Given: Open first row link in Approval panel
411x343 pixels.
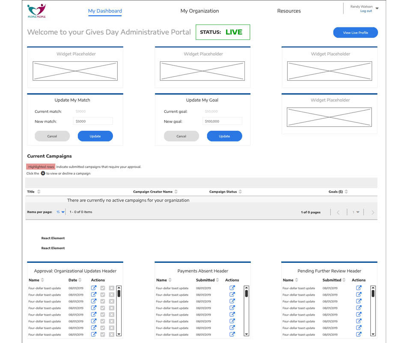Looking at the screenshot, I should 94,288.
